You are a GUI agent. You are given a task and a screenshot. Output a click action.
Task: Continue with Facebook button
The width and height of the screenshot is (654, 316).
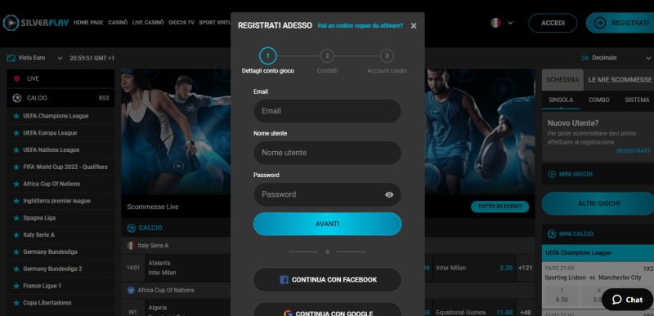[x=327, y=280]
